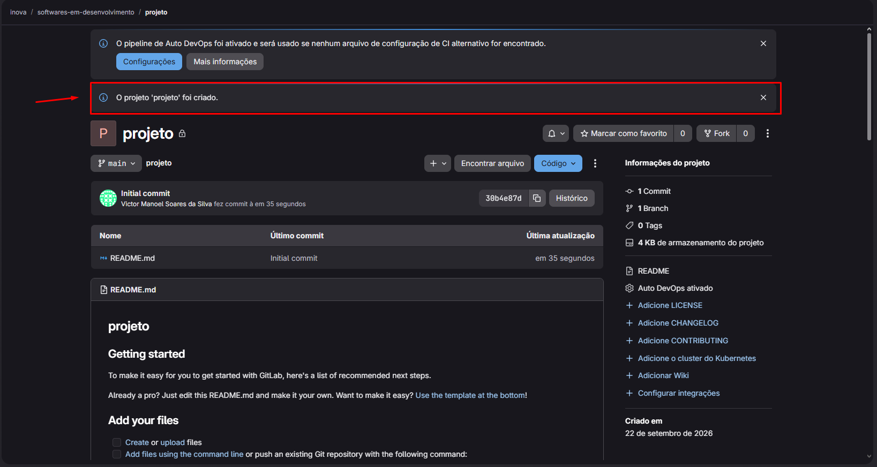
Task: Expand the main branch selector
Action: [x=116, y=163]
